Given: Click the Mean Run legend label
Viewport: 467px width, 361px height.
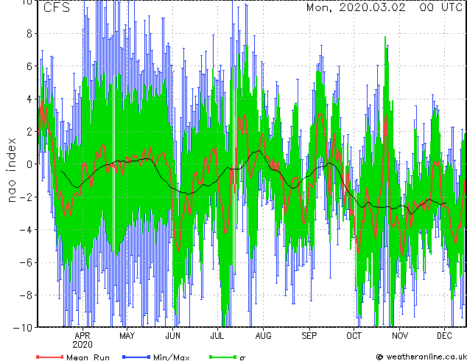Looking at the screenshot, I should click(x=88, y=357).
